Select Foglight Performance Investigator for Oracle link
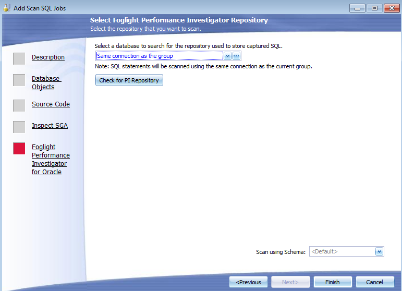This screenshot has width=402, height=291. tap(51, 159)
